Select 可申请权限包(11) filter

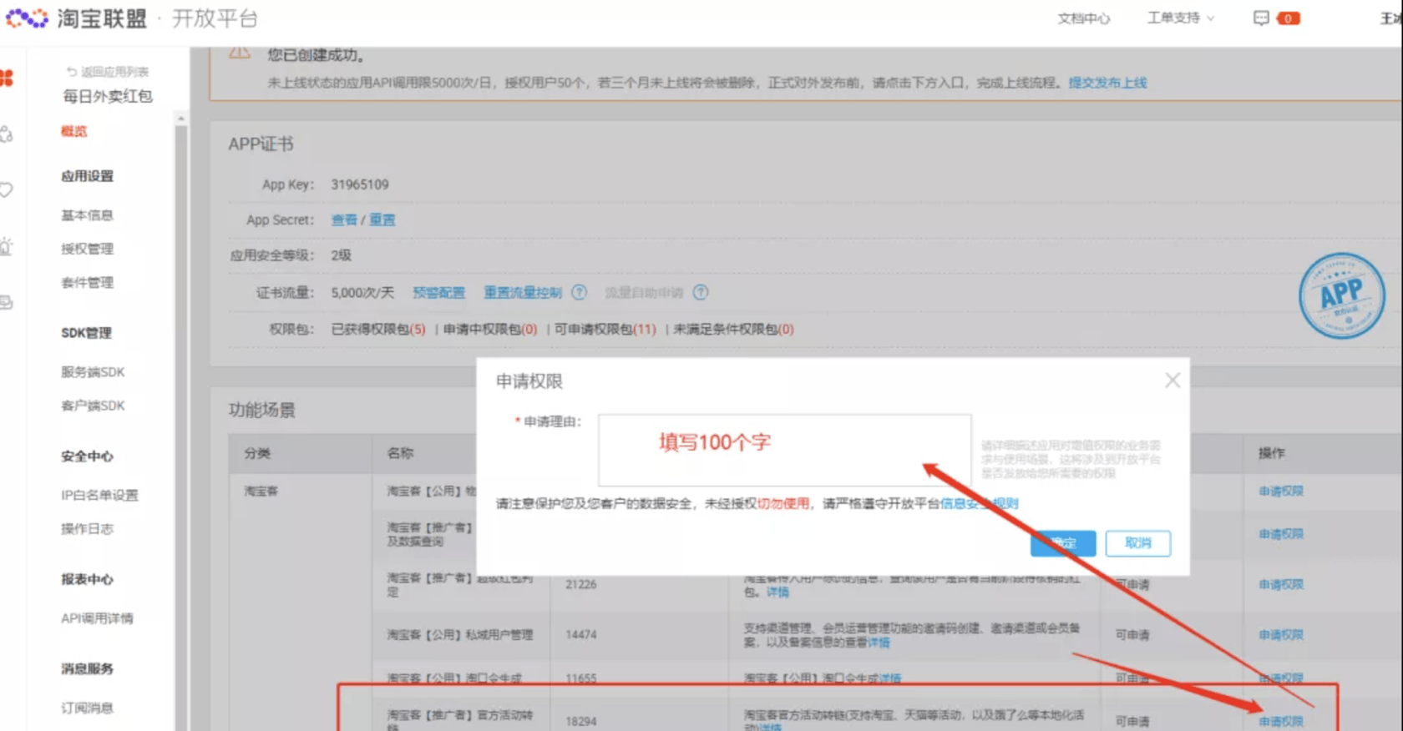click(605, 329)
